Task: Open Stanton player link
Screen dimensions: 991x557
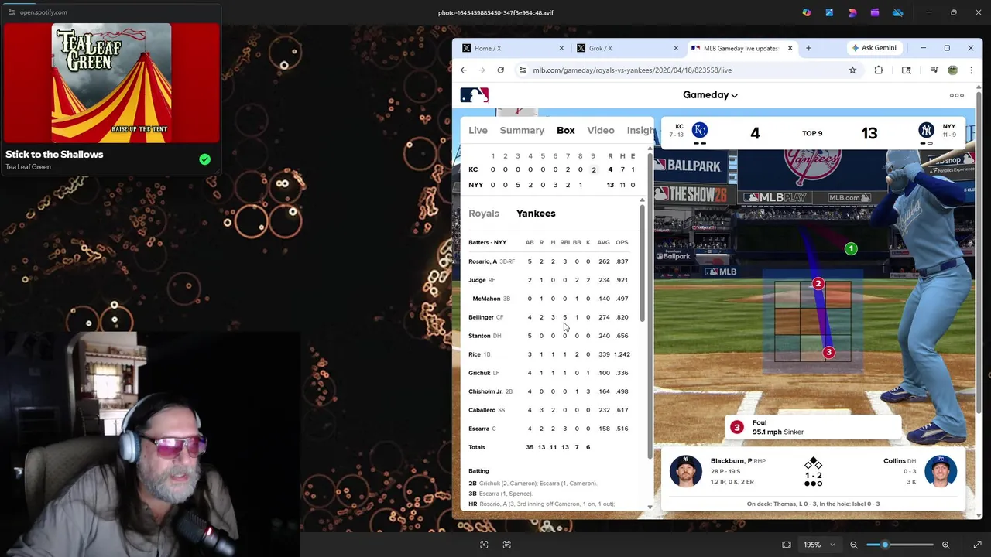Action: (x=479, y=336)
